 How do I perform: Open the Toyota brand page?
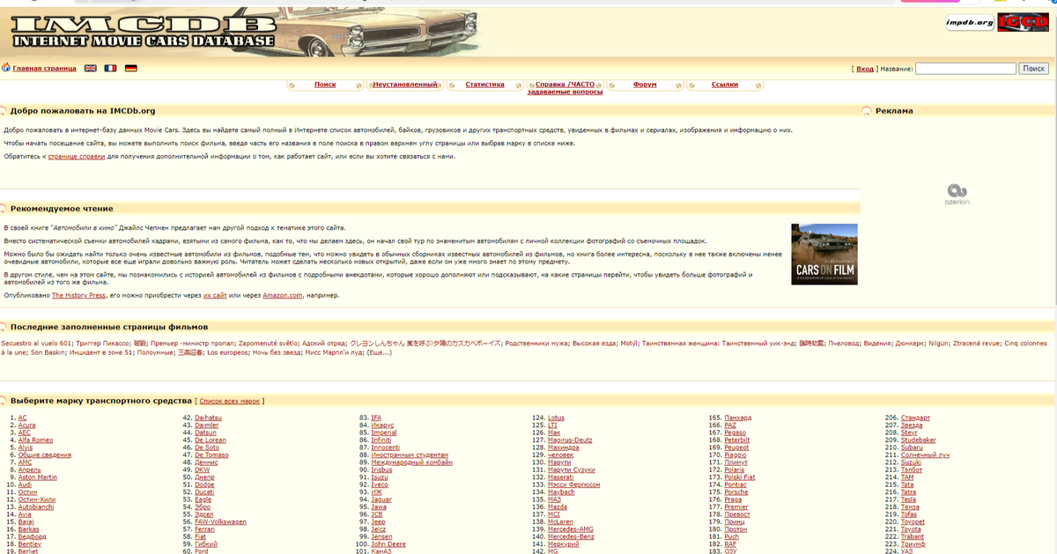pyautogui.click(x=911, y=528)
